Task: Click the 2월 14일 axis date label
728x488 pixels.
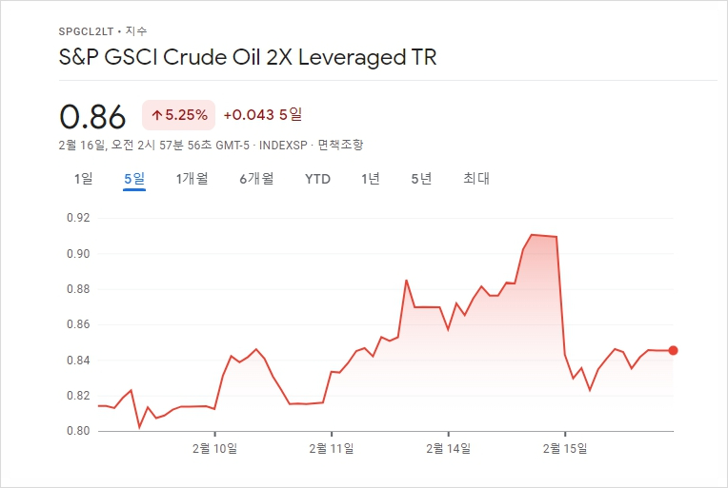Action: [x=449, y=448]
